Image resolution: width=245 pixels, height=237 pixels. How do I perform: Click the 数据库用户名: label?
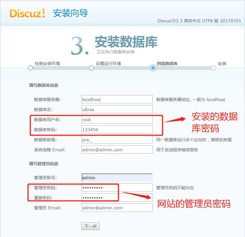click(x=47, y=119)
